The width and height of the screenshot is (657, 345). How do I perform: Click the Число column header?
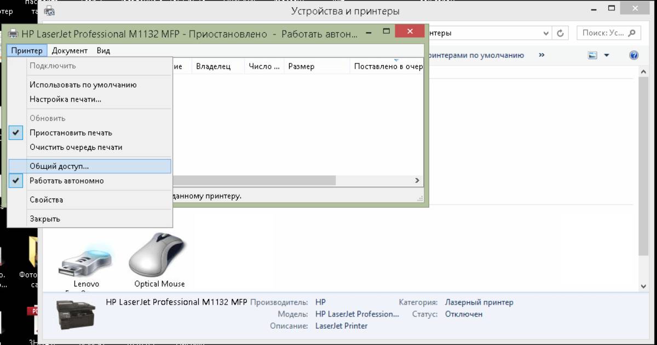(264, 66)
